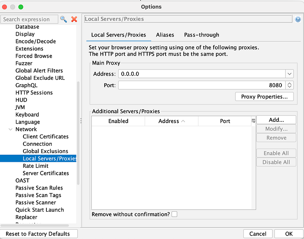Switch to the Pass-through tab

click(x=202, y=35)
